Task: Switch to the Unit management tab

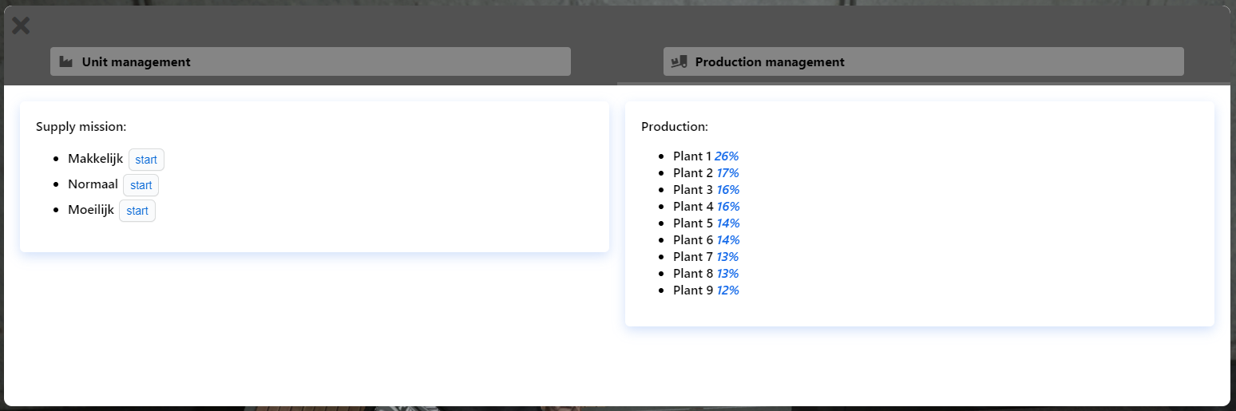Action: [x=310, y=61]
